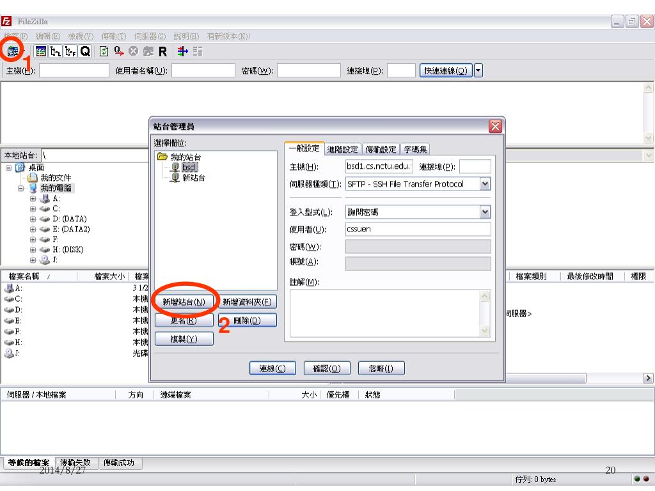Click 複製(Y) button
The height and width of the screenshot is (491, 655).
point(184,339)
